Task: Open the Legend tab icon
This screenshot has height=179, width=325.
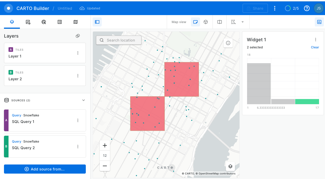Action: [x=60, y=22]
